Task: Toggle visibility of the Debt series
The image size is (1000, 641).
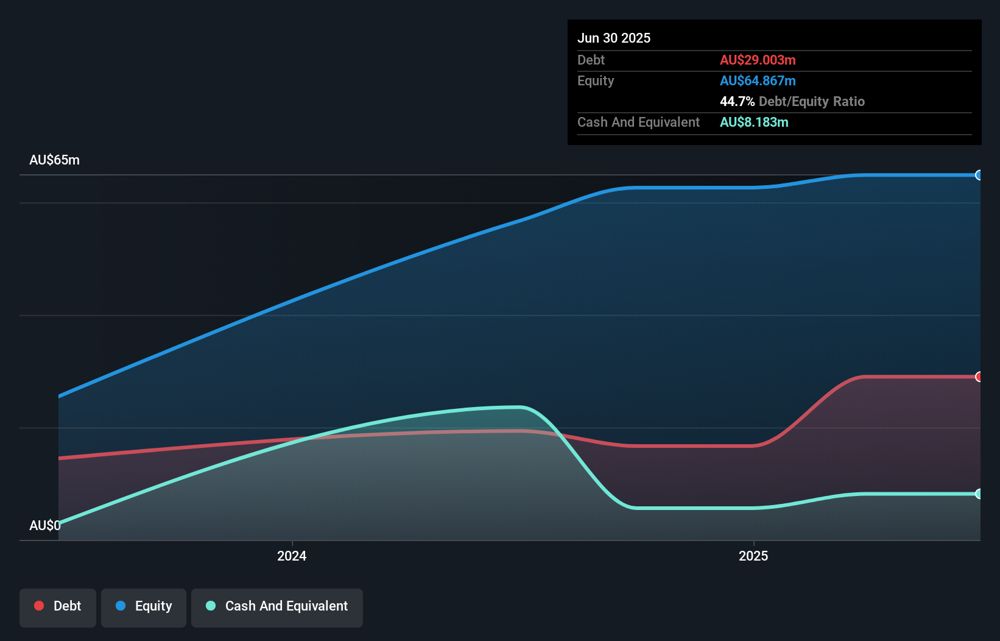Action: 57,607
